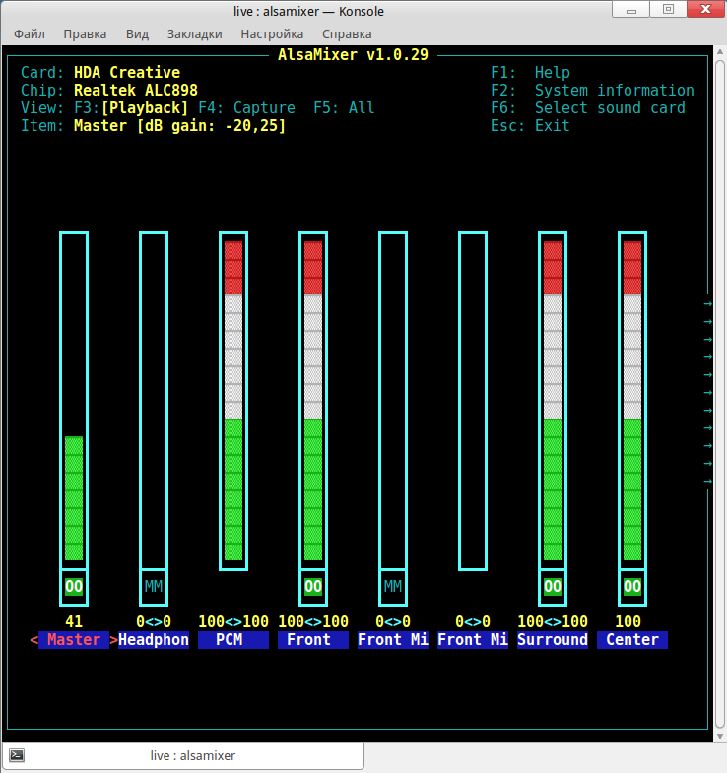Click the Master volume value 41
This screenshot has width=727, height=773.
[x=74, y=621]
